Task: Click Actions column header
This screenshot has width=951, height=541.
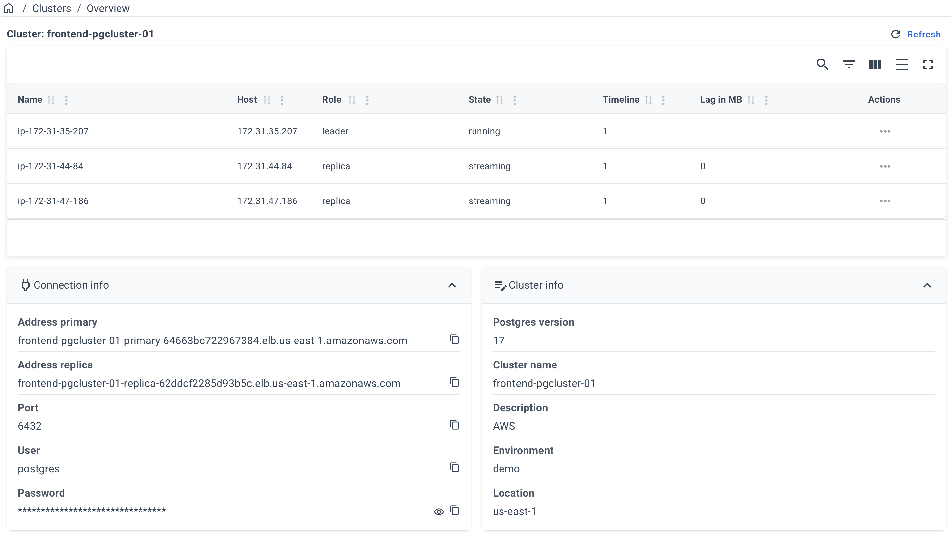Action: (x=884, y=100)
